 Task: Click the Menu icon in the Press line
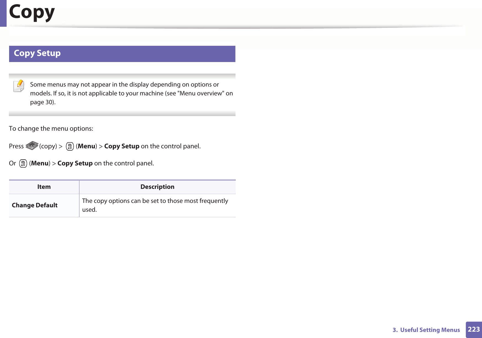(70, 146)
